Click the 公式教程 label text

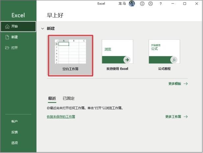point(164,69)
